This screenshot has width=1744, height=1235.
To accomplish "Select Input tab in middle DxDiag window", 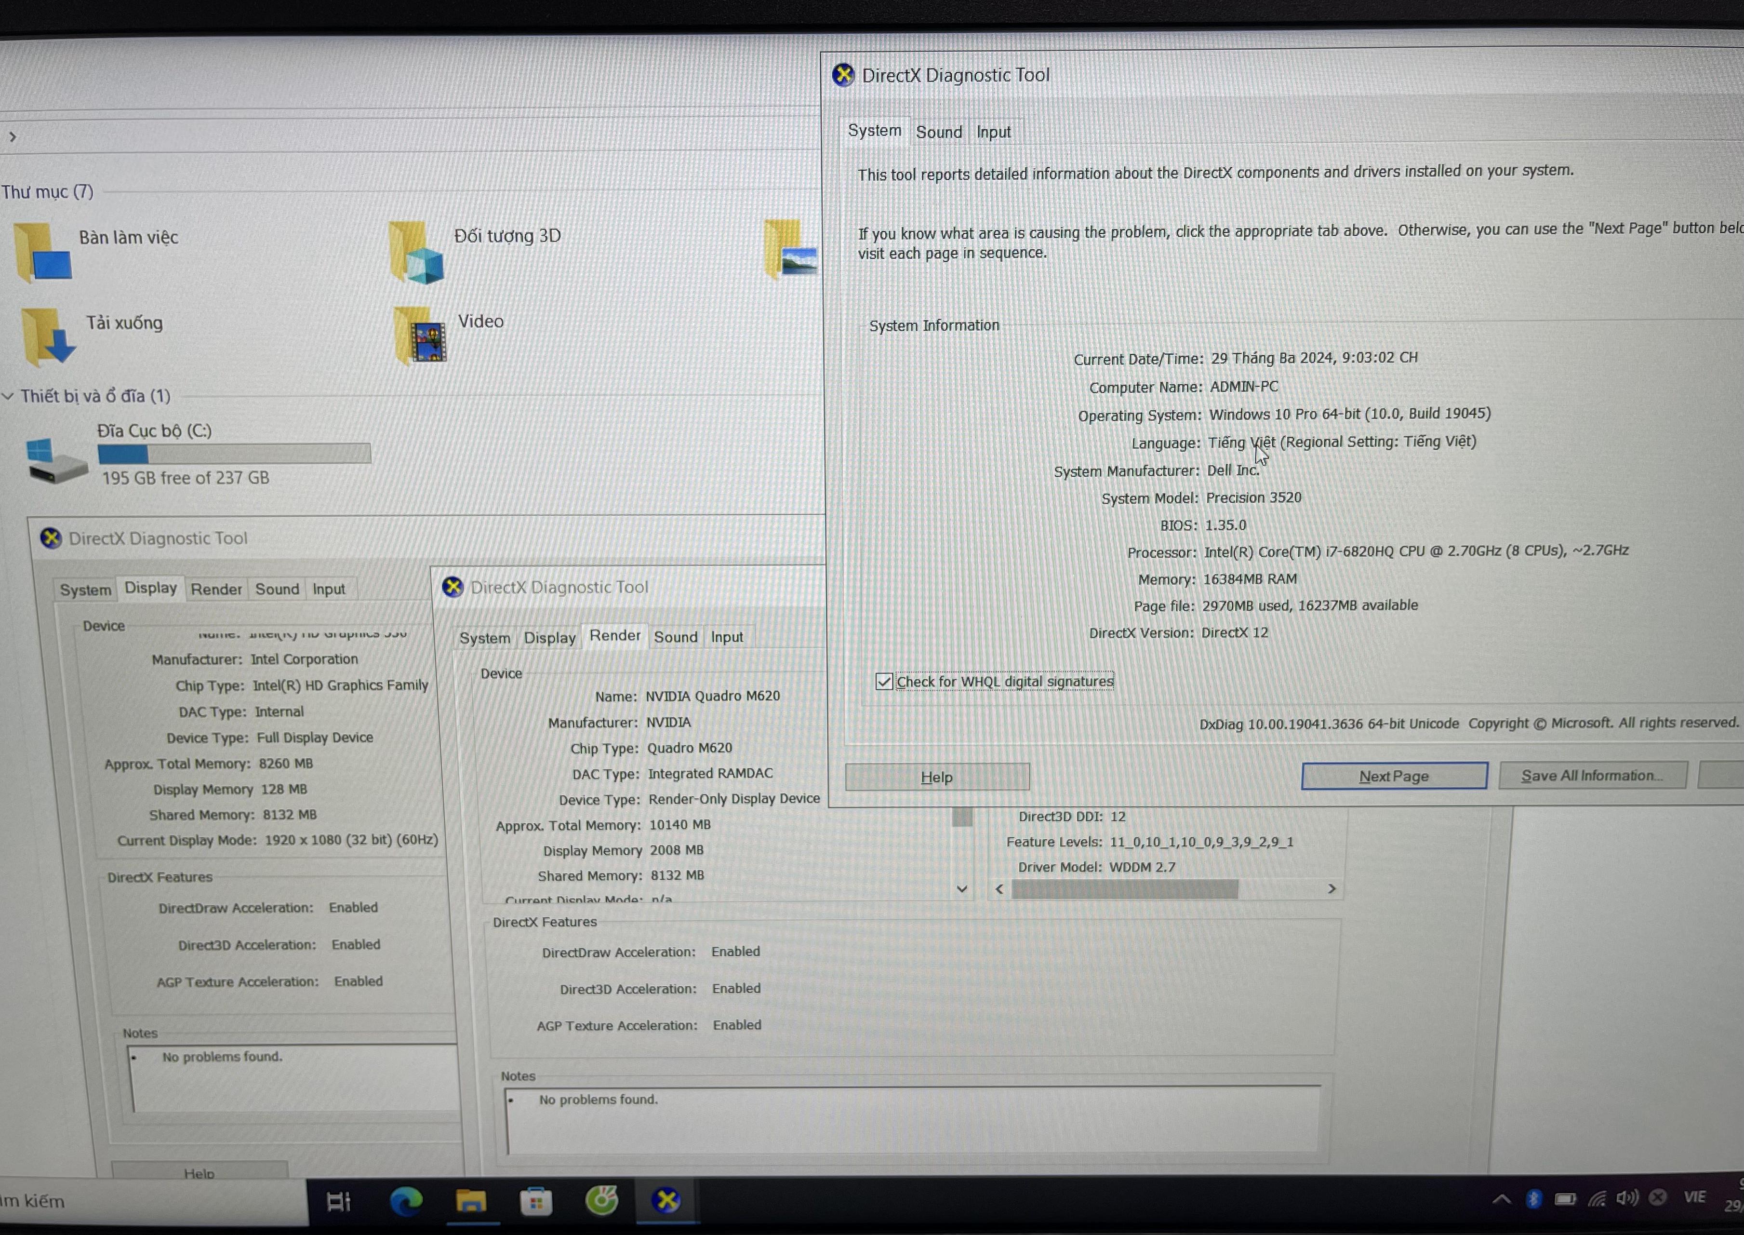I will [727, 637].
